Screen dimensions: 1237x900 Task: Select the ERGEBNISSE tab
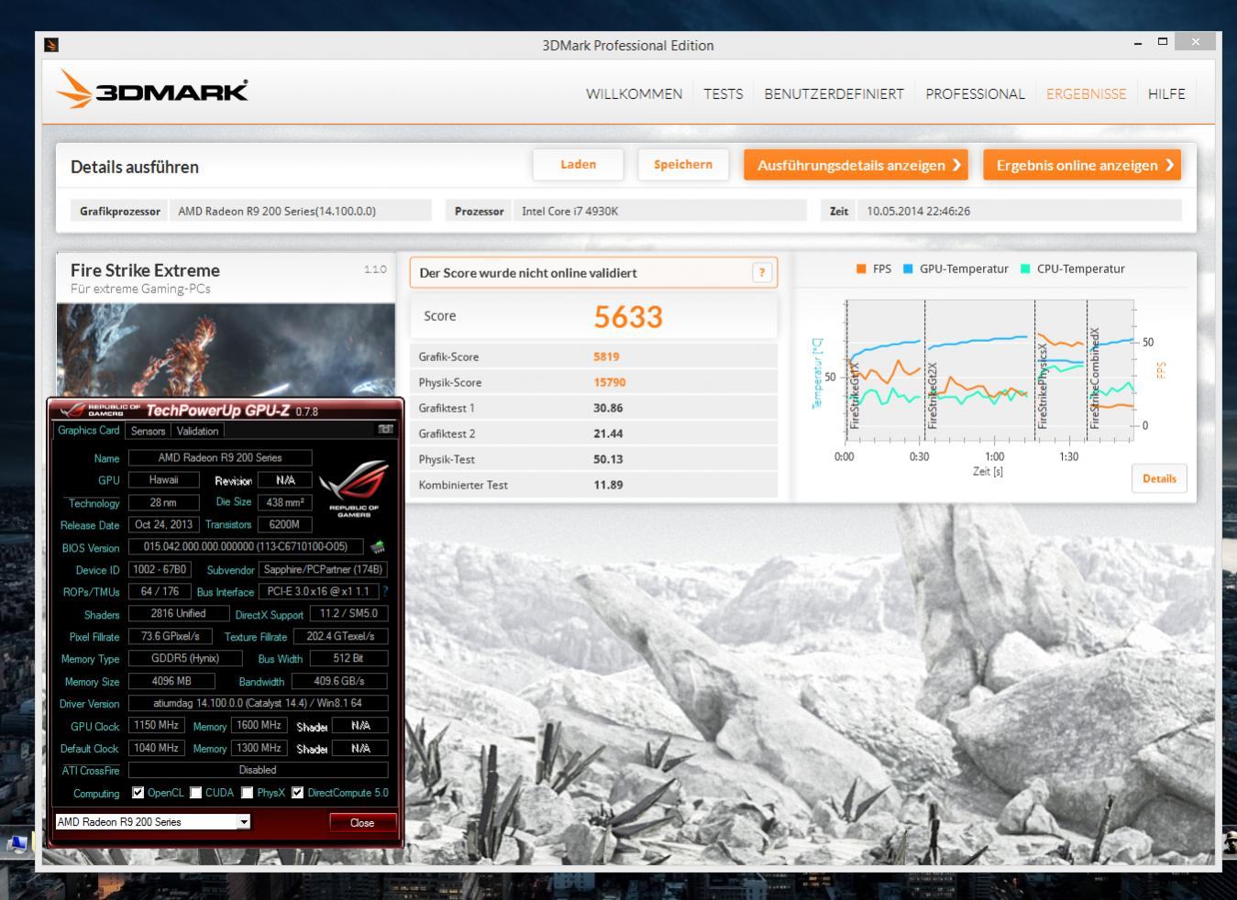click(x=1086, y=93)
